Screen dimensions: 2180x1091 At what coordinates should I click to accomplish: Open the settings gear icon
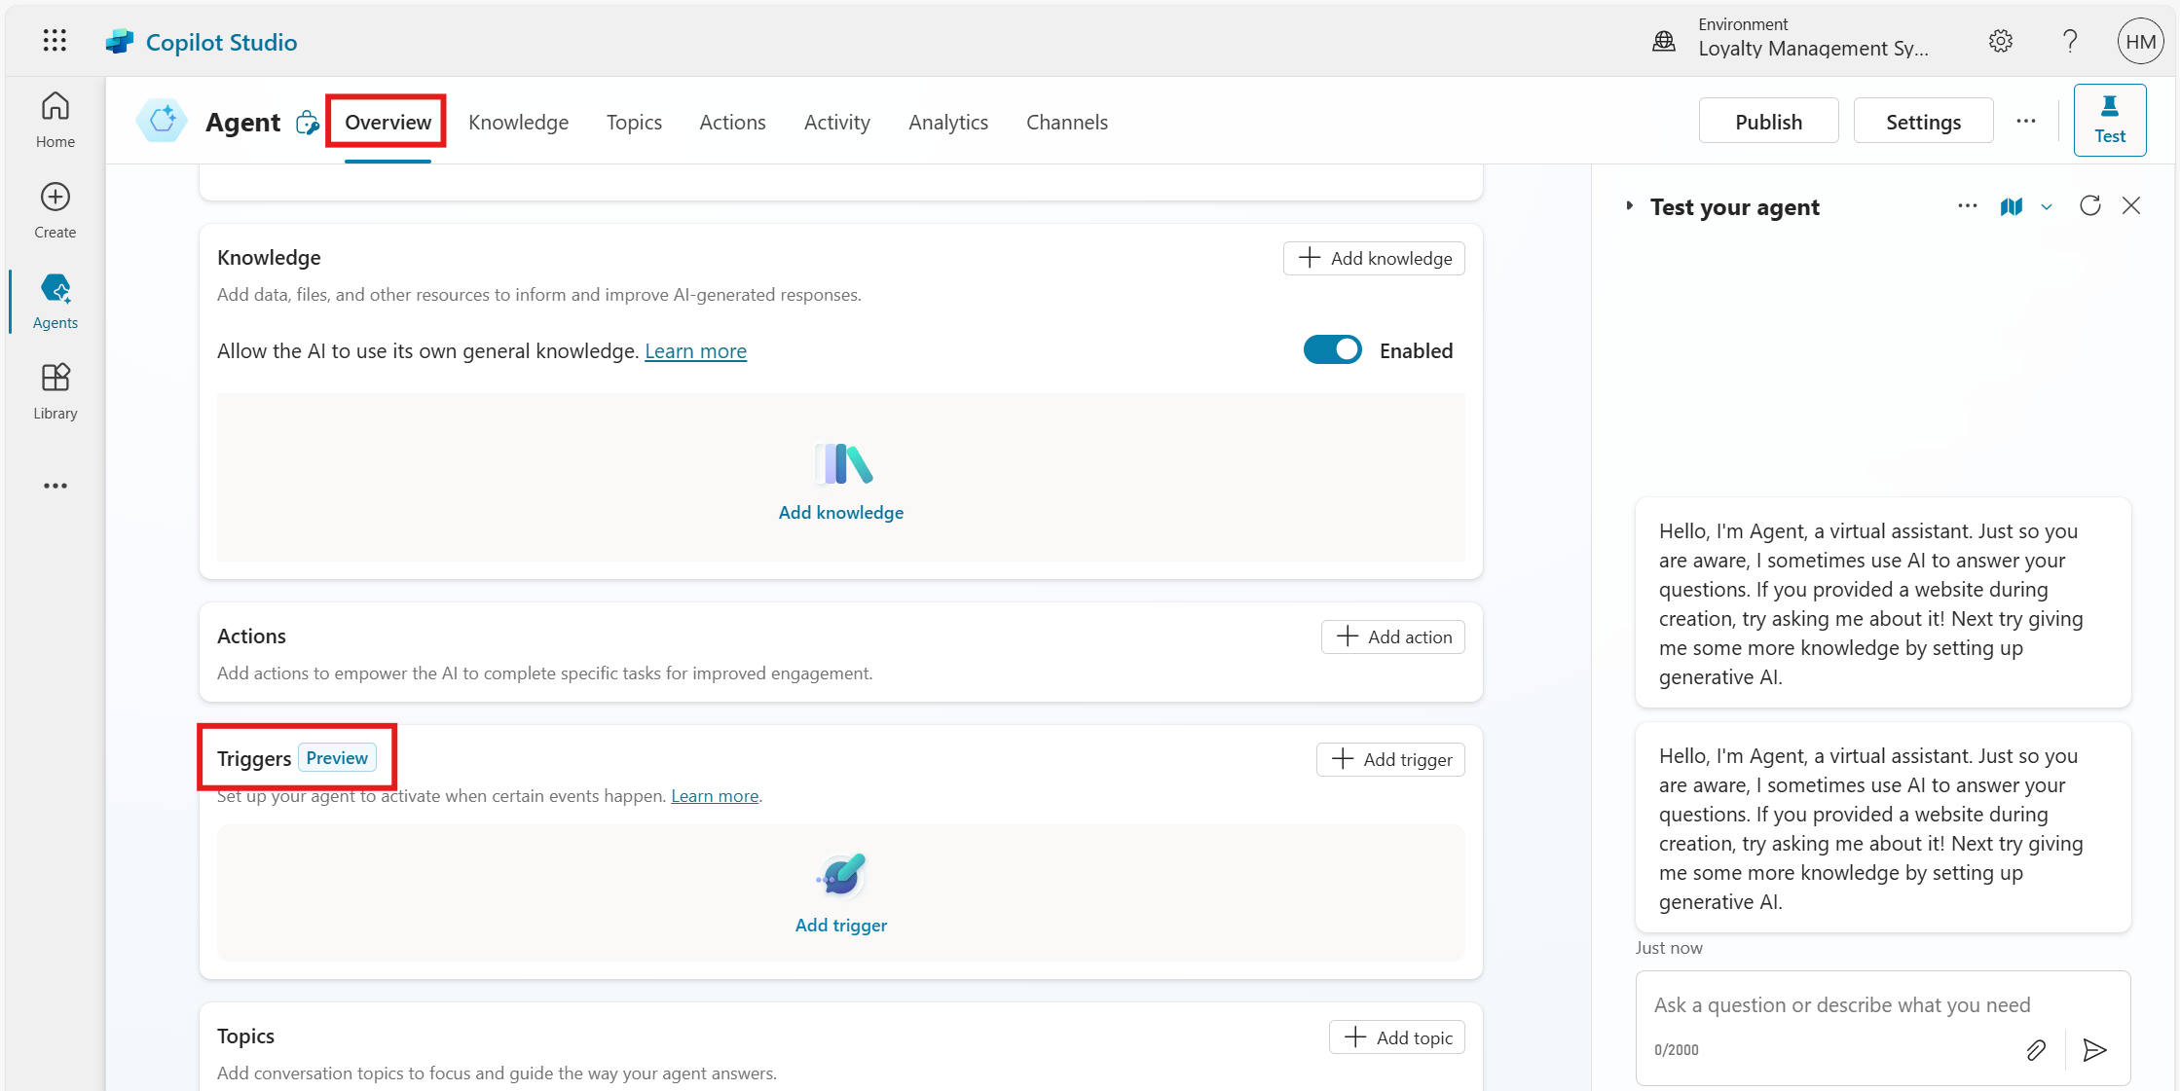point(2000,41)
